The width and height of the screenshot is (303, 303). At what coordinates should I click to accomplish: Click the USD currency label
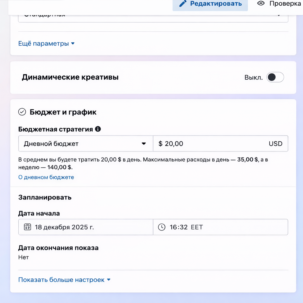coord(275,144)
